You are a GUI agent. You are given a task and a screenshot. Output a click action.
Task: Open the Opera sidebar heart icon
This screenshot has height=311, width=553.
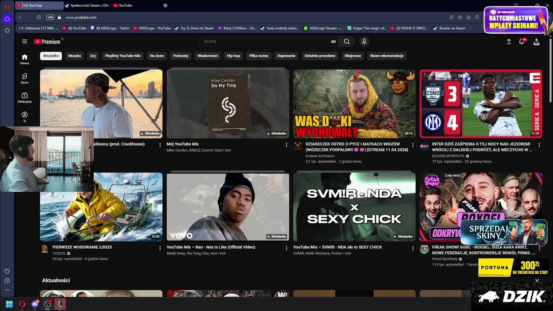point(7,271)
